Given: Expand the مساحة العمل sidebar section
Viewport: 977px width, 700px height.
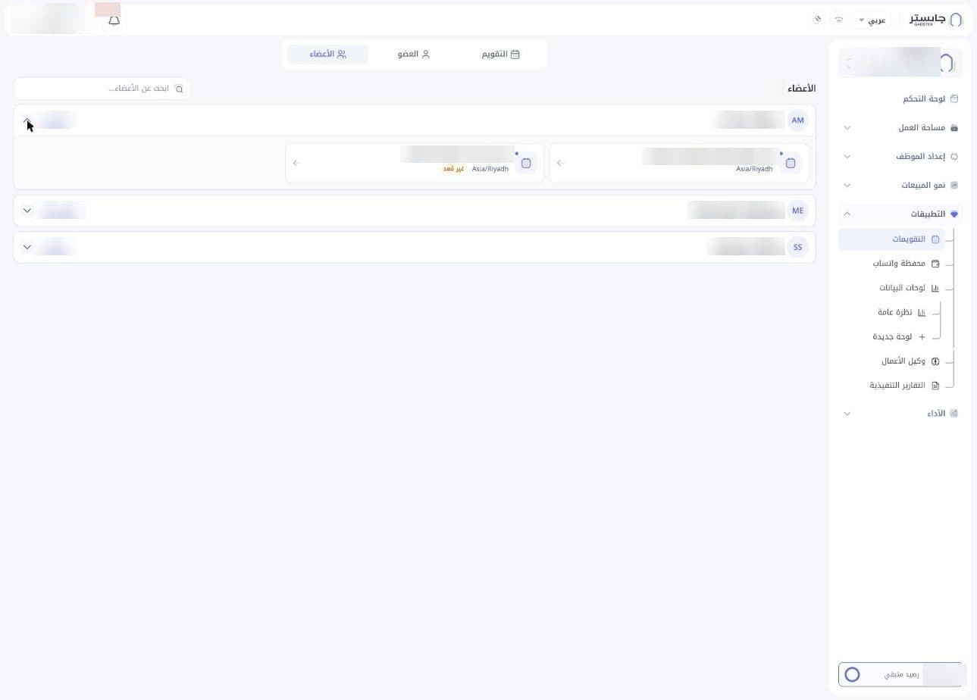Looking at the screenshot, I should [900, 127].
